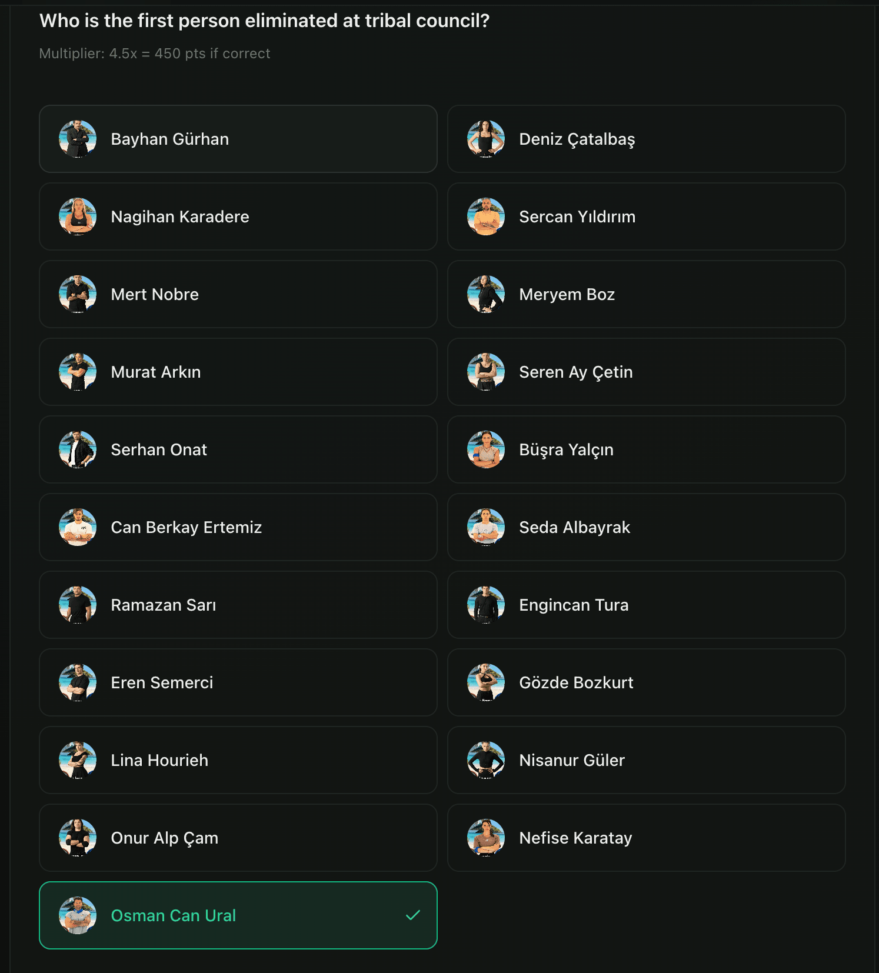Deselect the Osman Can Ural option
Screen dimensions: 879x973
pos(238,915)
